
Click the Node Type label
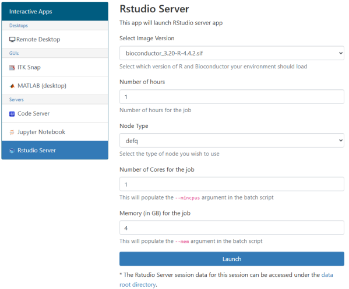point(134,126)
